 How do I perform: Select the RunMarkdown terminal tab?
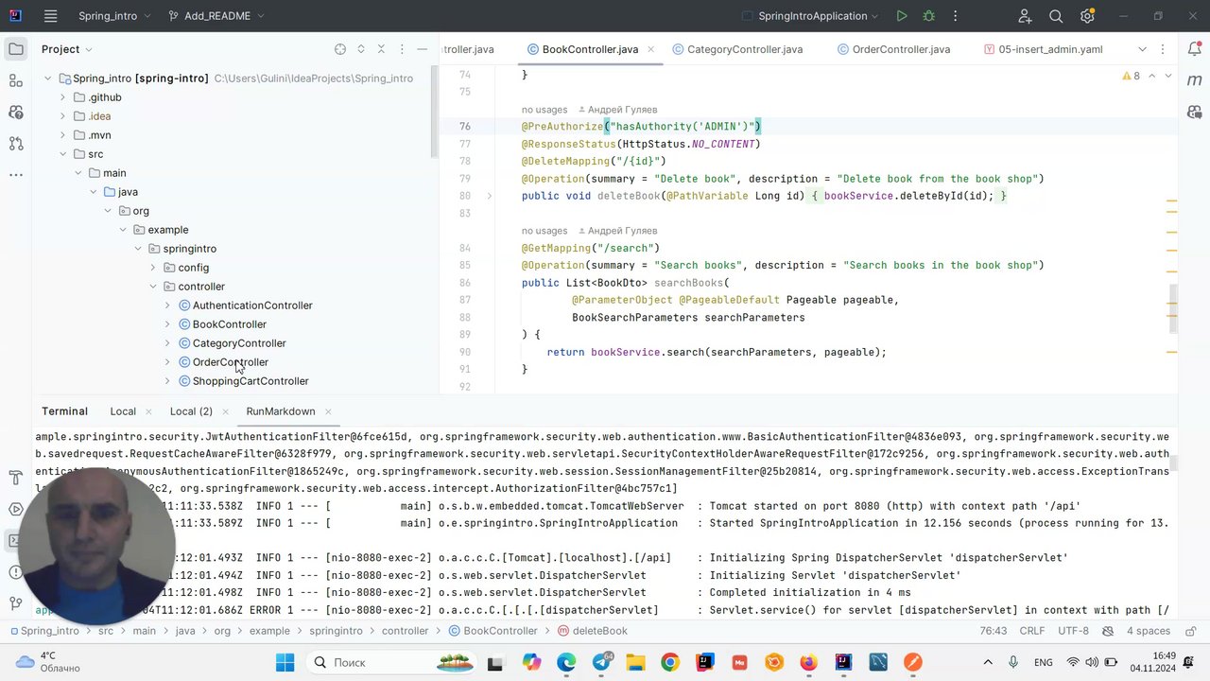(280, 411)
